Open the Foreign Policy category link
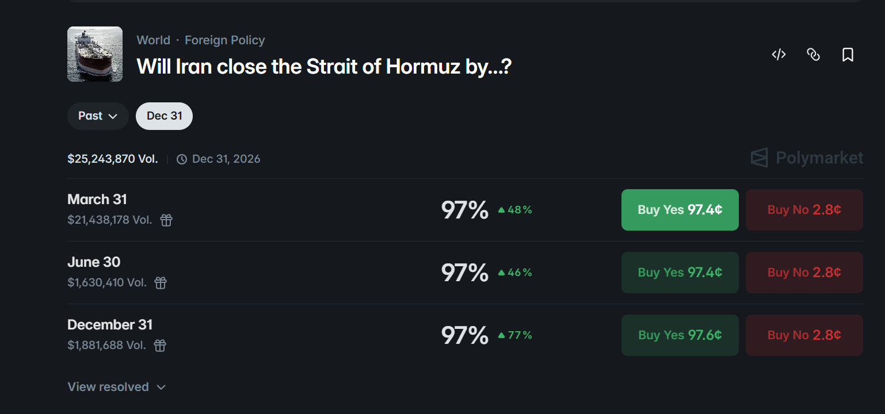Viewport: 885px width, 414px height. 224,40
